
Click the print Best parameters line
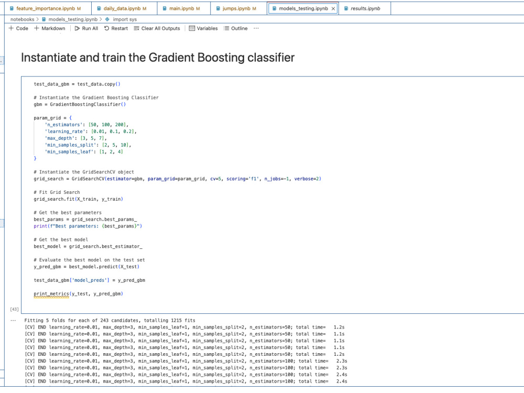88,226
